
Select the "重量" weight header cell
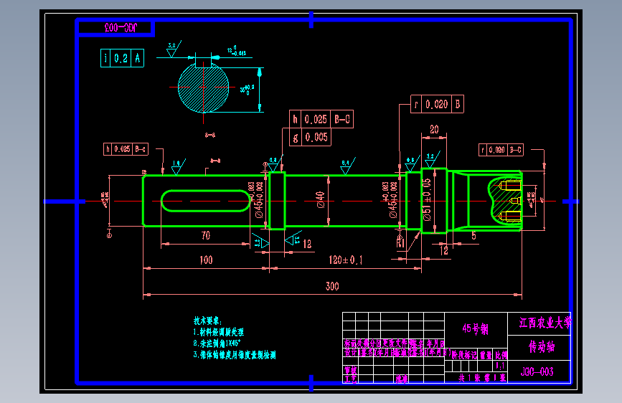click(x=486, y=355)
